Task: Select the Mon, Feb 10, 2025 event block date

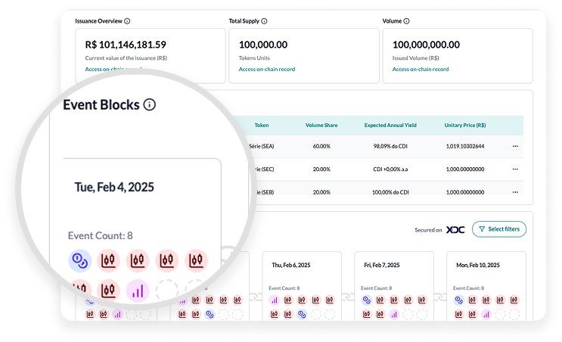Action: pyautogui.click(x=478, y=266)
